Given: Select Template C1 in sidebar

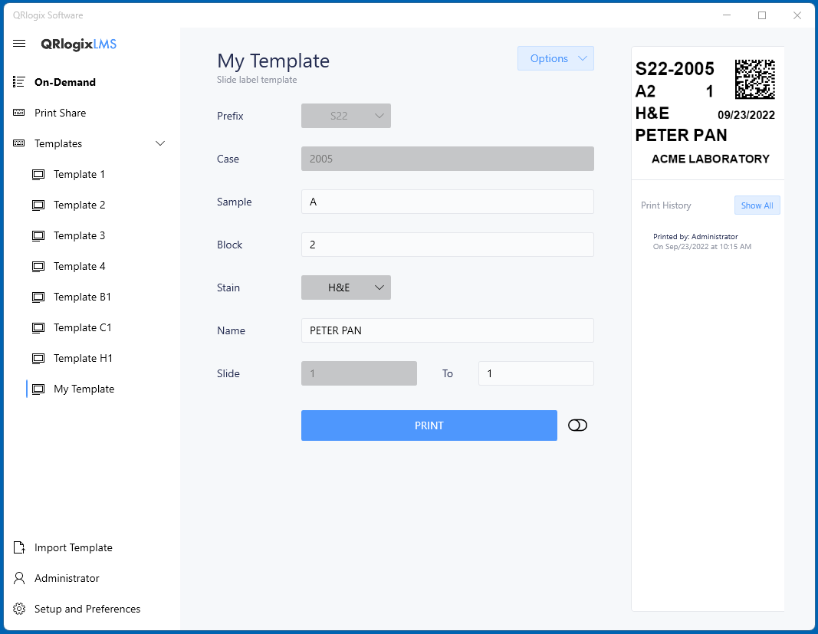Looking at the screenshot, I should pyautogui.click(x=83, y=327).
